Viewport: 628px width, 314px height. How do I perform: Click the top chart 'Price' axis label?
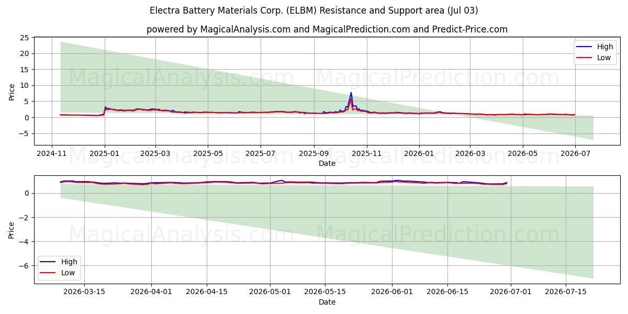click(12, 92)
